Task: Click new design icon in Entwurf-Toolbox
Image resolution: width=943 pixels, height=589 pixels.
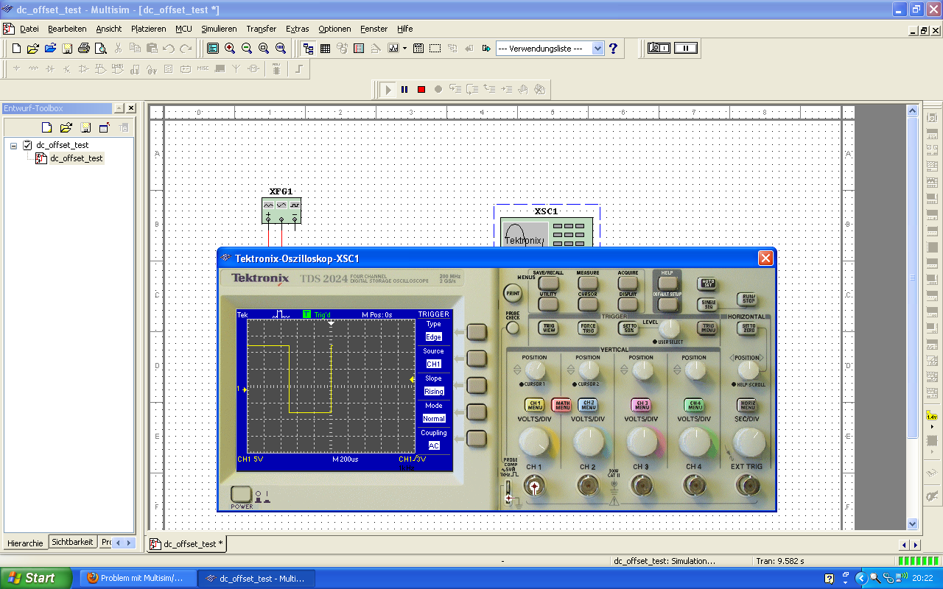Action: 46,127
